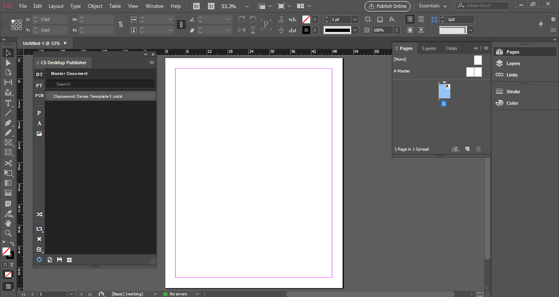Select the Gap tool
The width and height of the screenshot is (559, 297).
(8, 82)
